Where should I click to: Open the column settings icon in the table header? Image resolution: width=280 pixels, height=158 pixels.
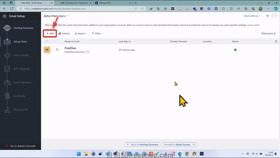[276, 41]
